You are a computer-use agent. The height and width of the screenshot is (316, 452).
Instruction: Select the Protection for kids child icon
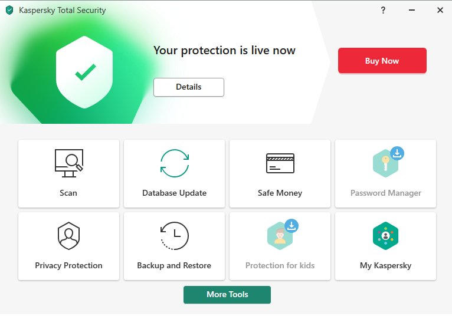tap(280, 236)
